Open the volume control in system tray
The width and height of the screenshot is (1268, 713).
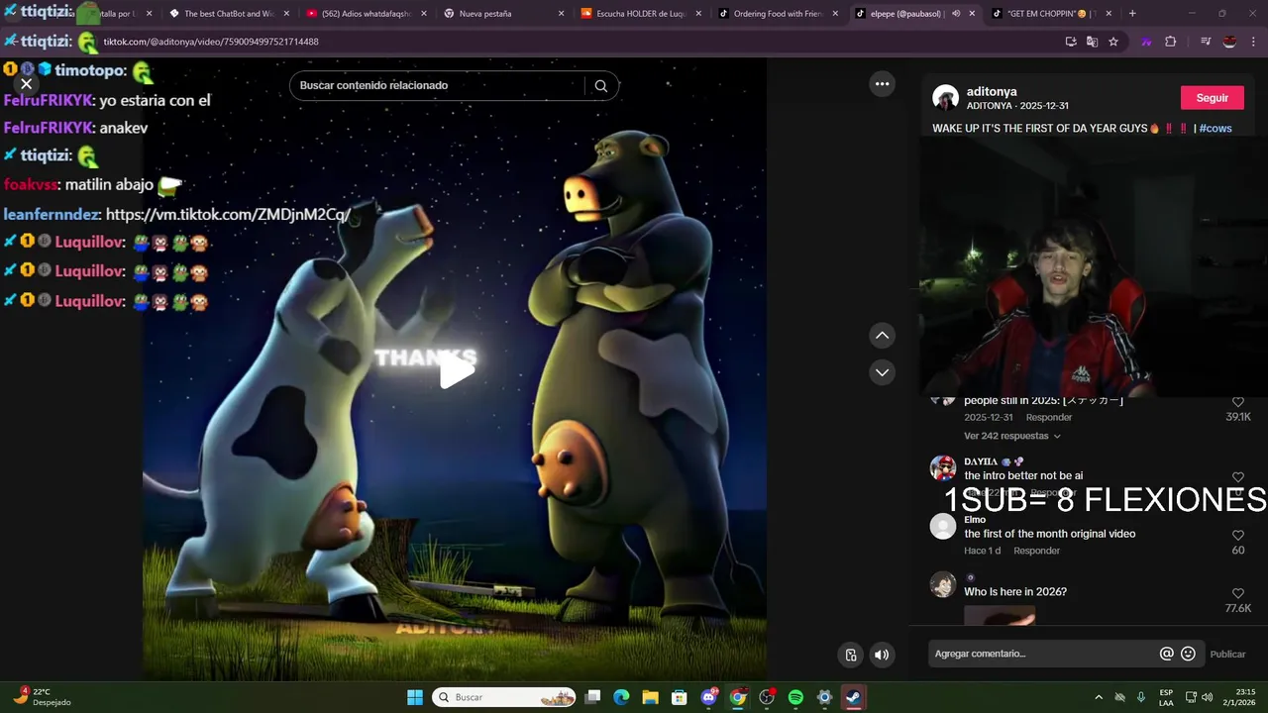pos(1207,697)
